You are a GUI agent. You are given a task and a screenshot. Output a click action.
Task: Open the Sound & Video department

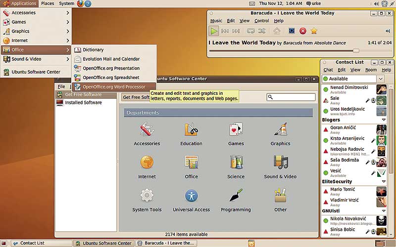click(280, 167)
